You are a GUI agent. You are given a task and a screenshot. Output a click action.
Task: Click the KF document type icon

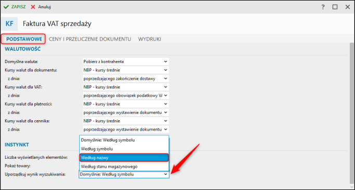pos(9,24)
